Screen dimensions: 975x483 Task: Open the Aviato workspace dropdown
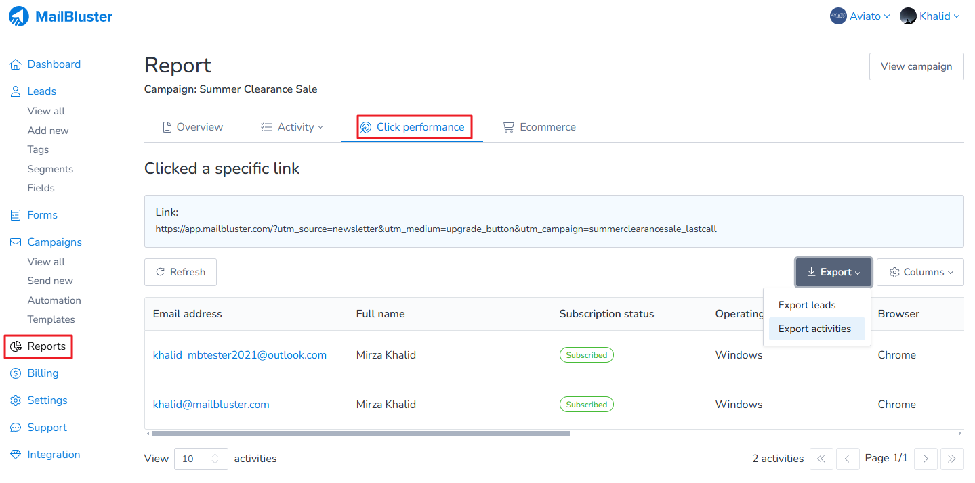click(x=859, y=16)
